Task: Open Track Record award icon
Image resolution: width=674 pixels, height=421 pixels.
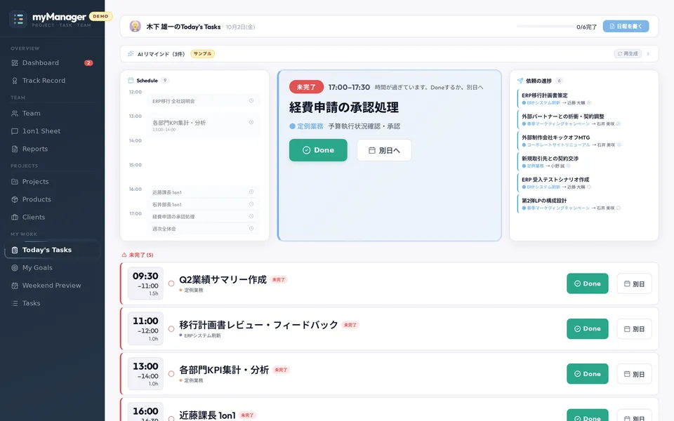Action: (x=15, y=81)
